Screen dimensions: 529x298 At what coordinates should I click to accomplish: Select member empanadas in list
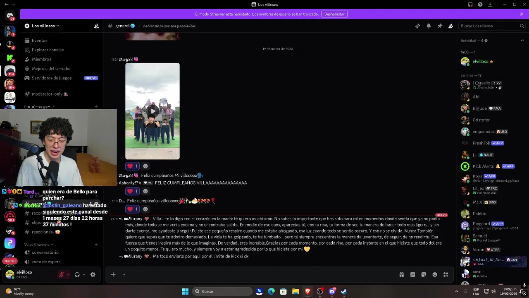pyautogui.click(x=492, y=132)
